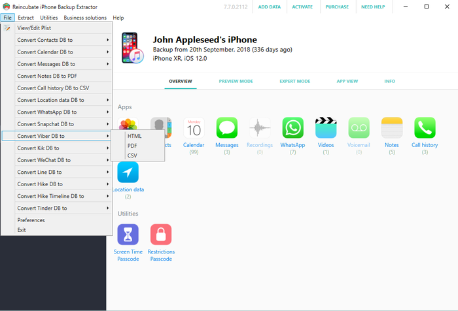
Task: Open the Calendar app icon
Action: pos(194,128)
